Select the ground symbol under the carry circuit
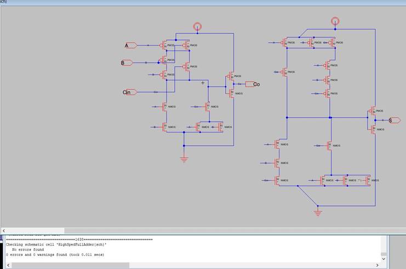 point(184,159)
